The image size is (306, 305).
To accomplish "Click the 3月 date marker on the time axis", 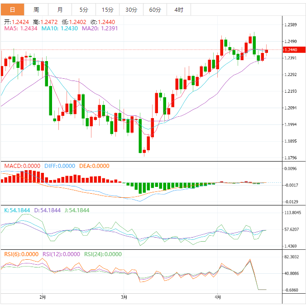I will 124,297.
